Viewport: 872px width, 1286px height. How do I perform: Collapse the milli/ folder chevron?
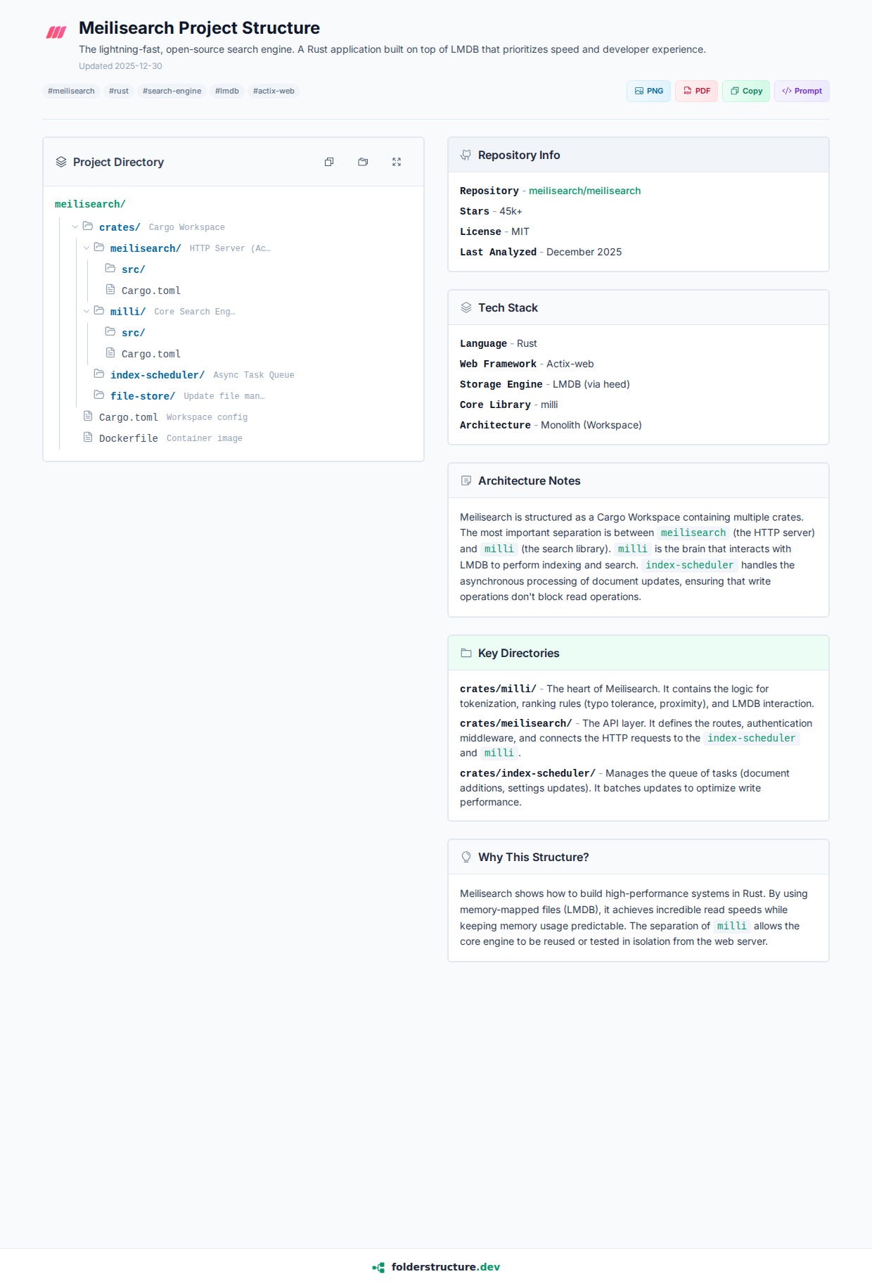(86, 311)
